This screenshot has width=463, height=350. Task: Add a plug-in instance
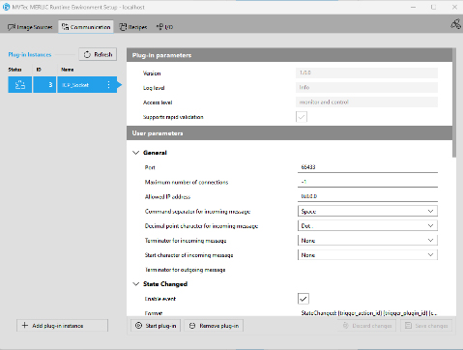tap(62, 326)
